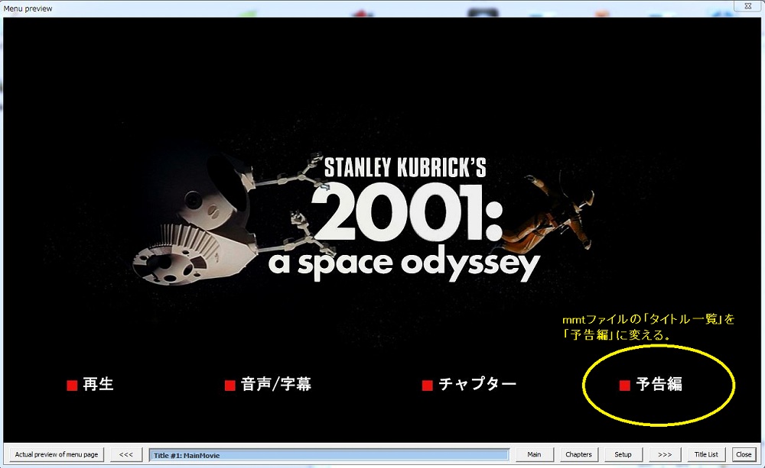Select the 音声/字幕 menu item
This screenshot has width=765, height=468.
pos(275,384)
